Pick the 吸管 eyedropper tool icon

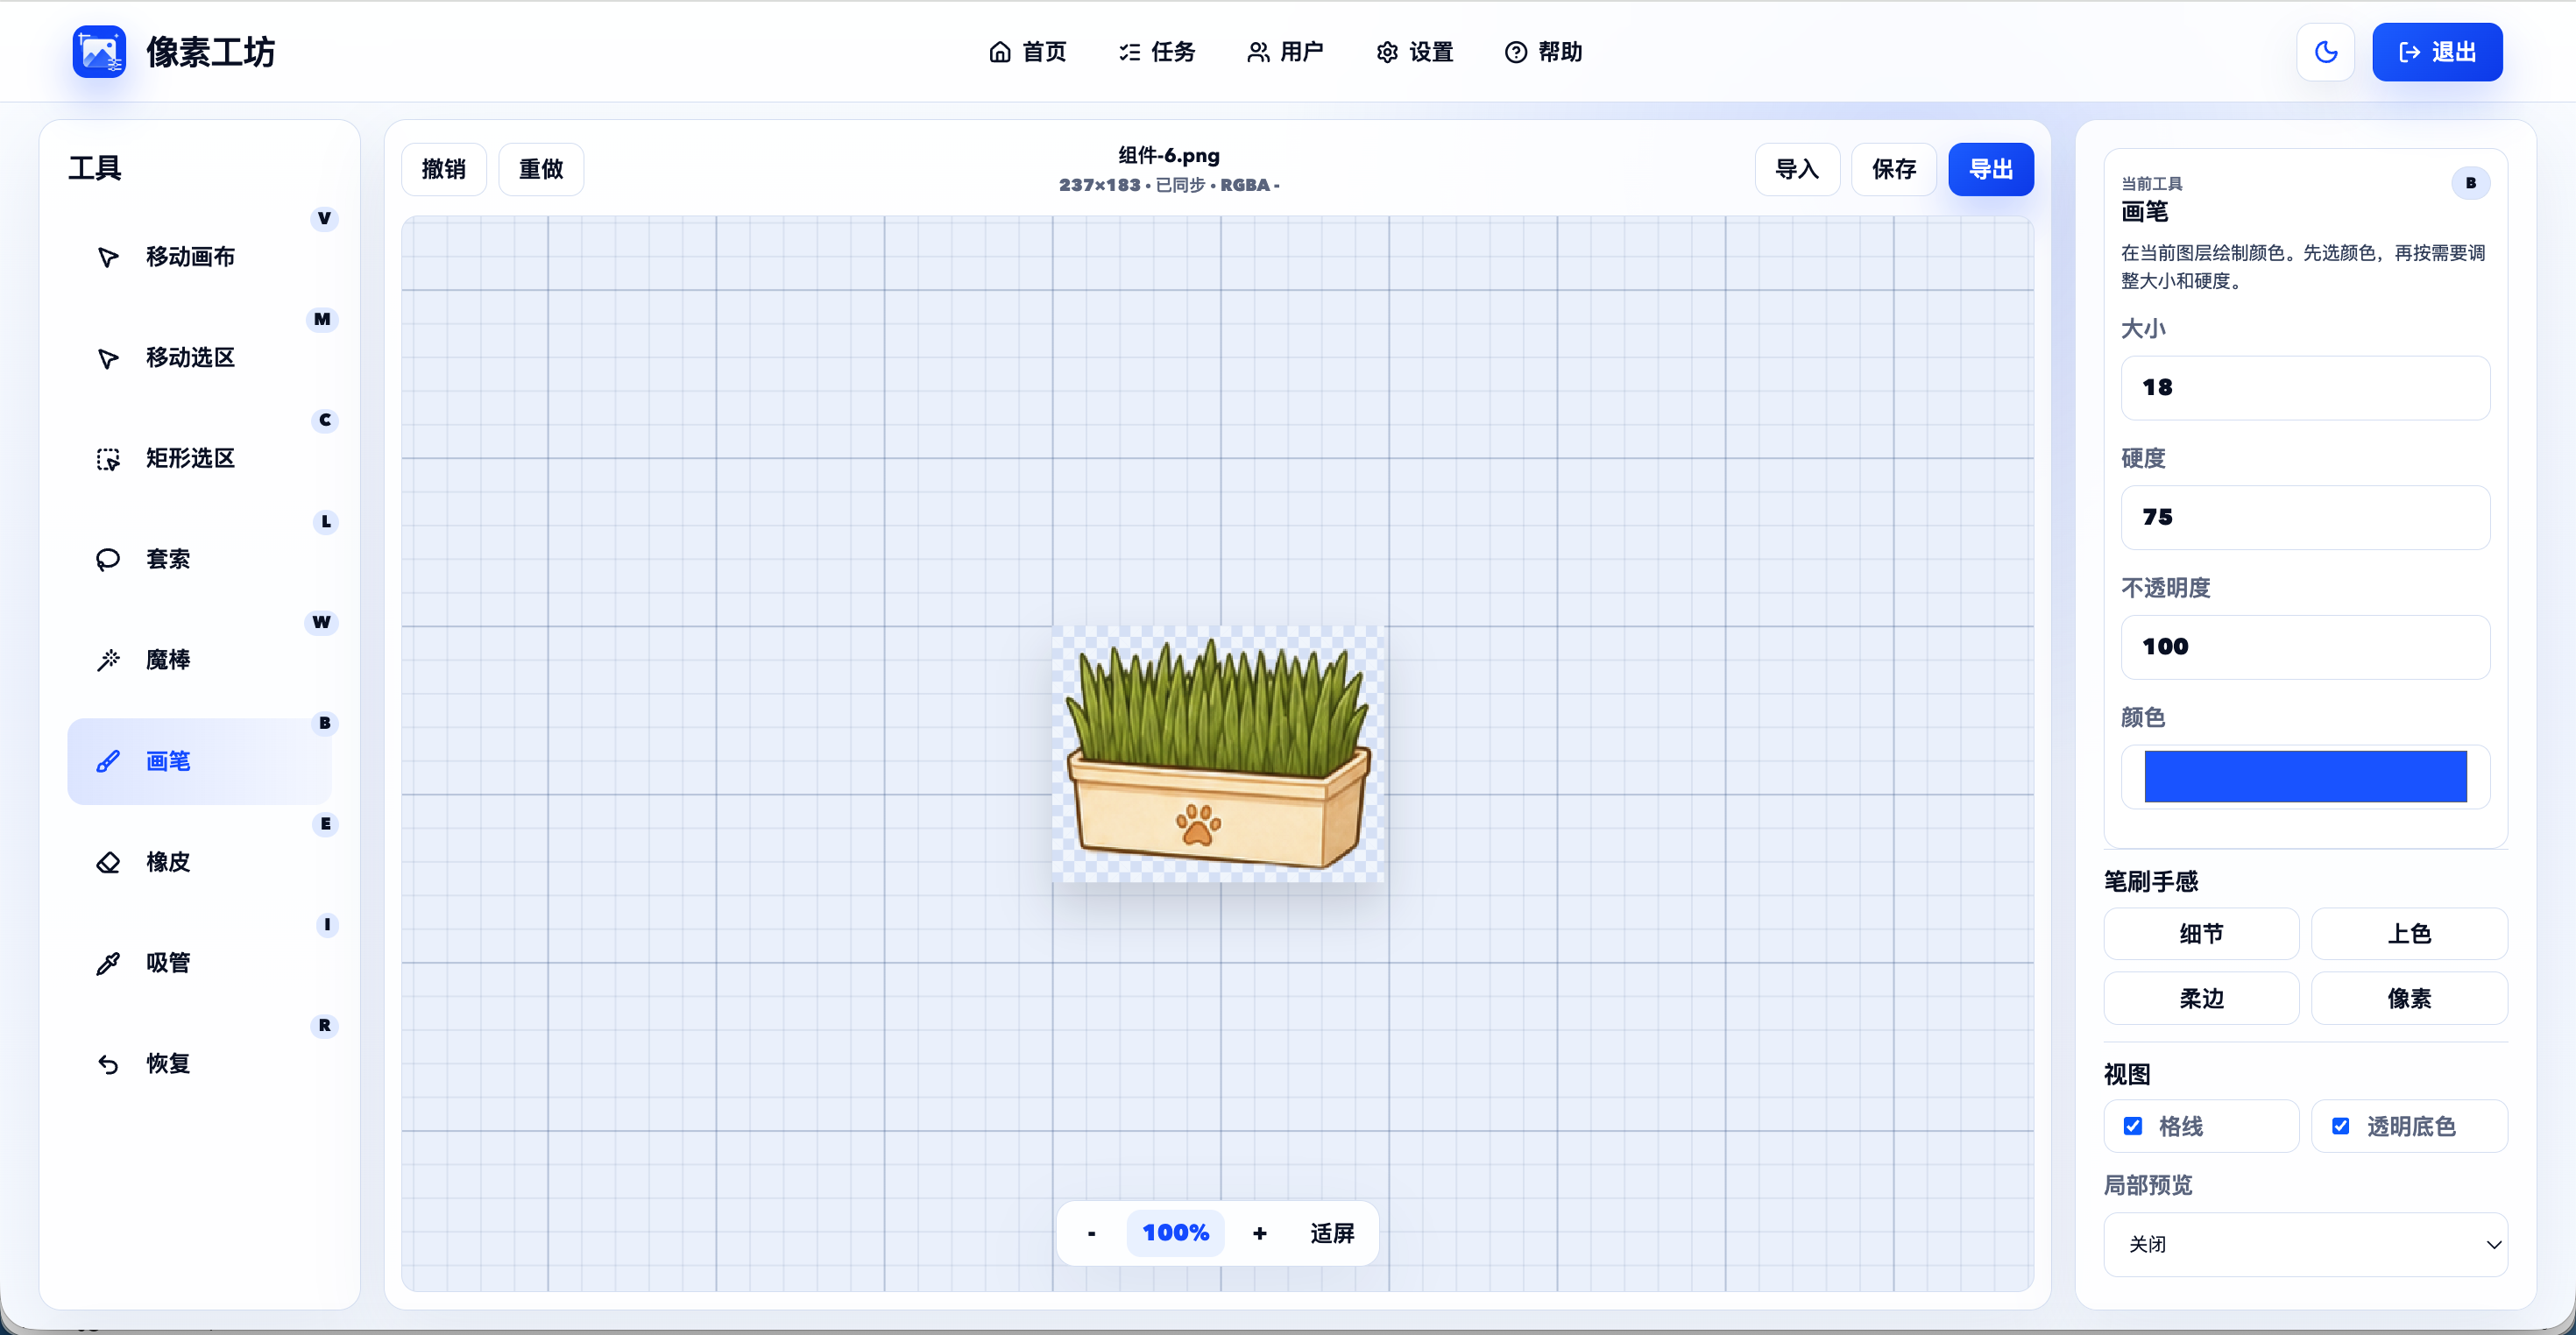[x=108, y=963]
